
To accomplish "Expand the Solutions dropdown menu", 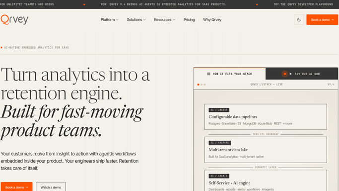I will coord(136,20).
